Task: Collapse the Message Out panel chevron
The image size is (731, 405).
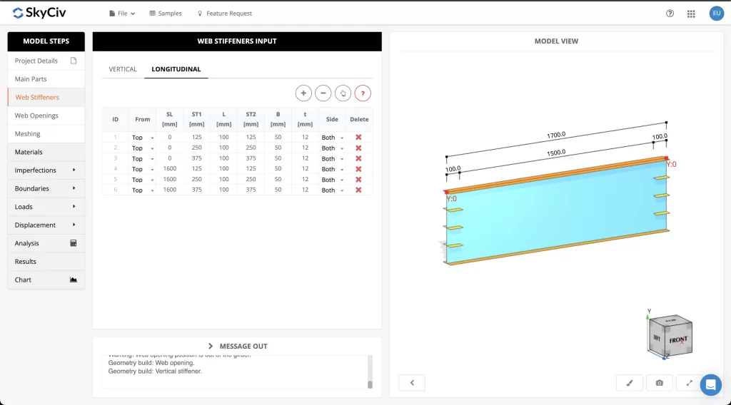Action: (x=211, y=347)
